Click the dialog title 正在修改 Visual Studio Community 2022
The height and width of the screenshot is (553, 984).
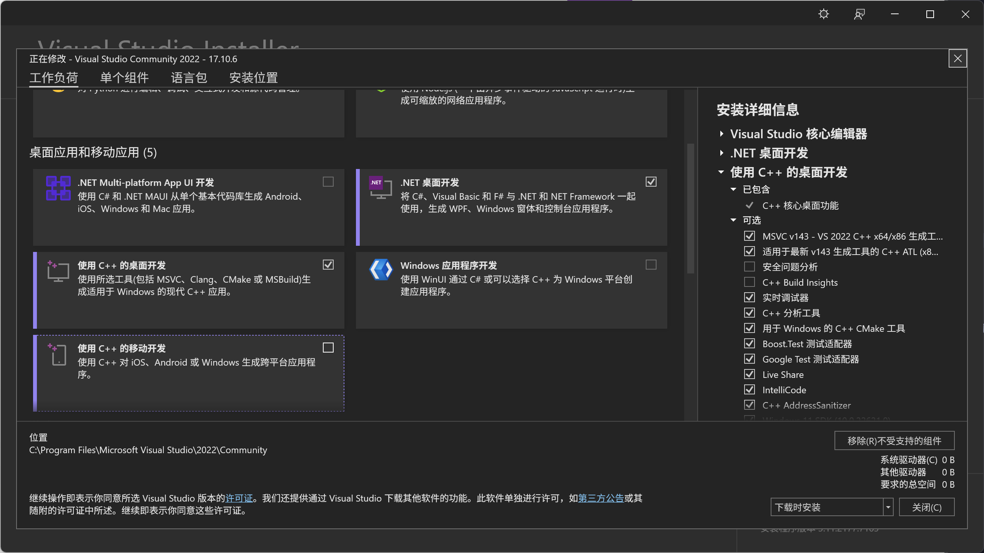pyautogui.click(x=133, y=59)
